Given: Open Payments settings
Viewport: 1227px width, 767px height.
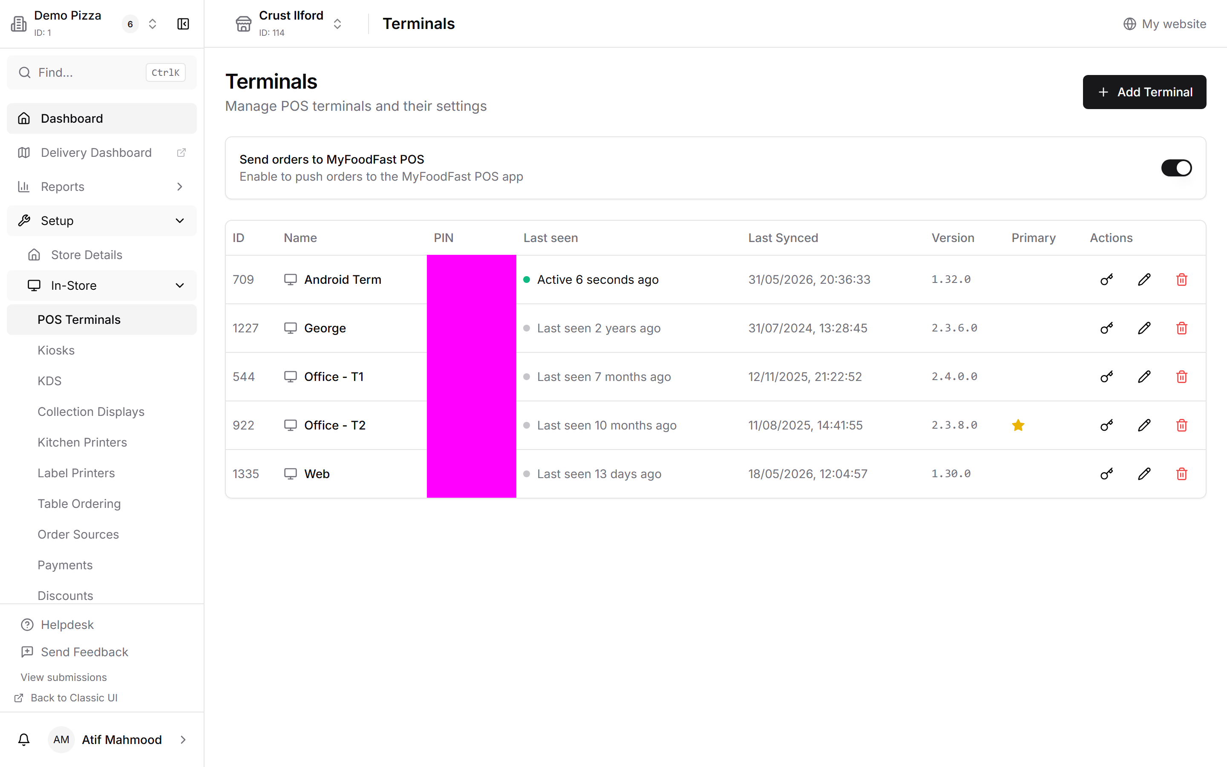Looking at the screenshot, I should pos(65,565).
